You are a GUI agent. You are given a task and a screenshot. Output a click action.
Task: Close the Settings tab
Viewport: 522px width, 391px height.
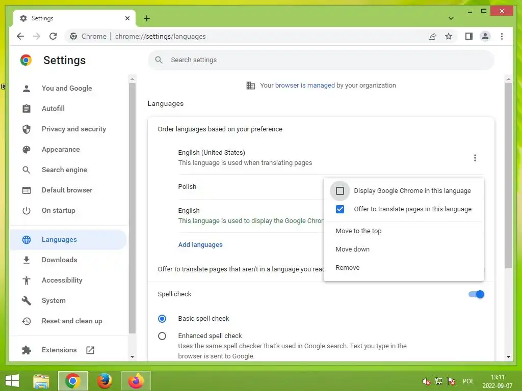(x=127, y=18)
